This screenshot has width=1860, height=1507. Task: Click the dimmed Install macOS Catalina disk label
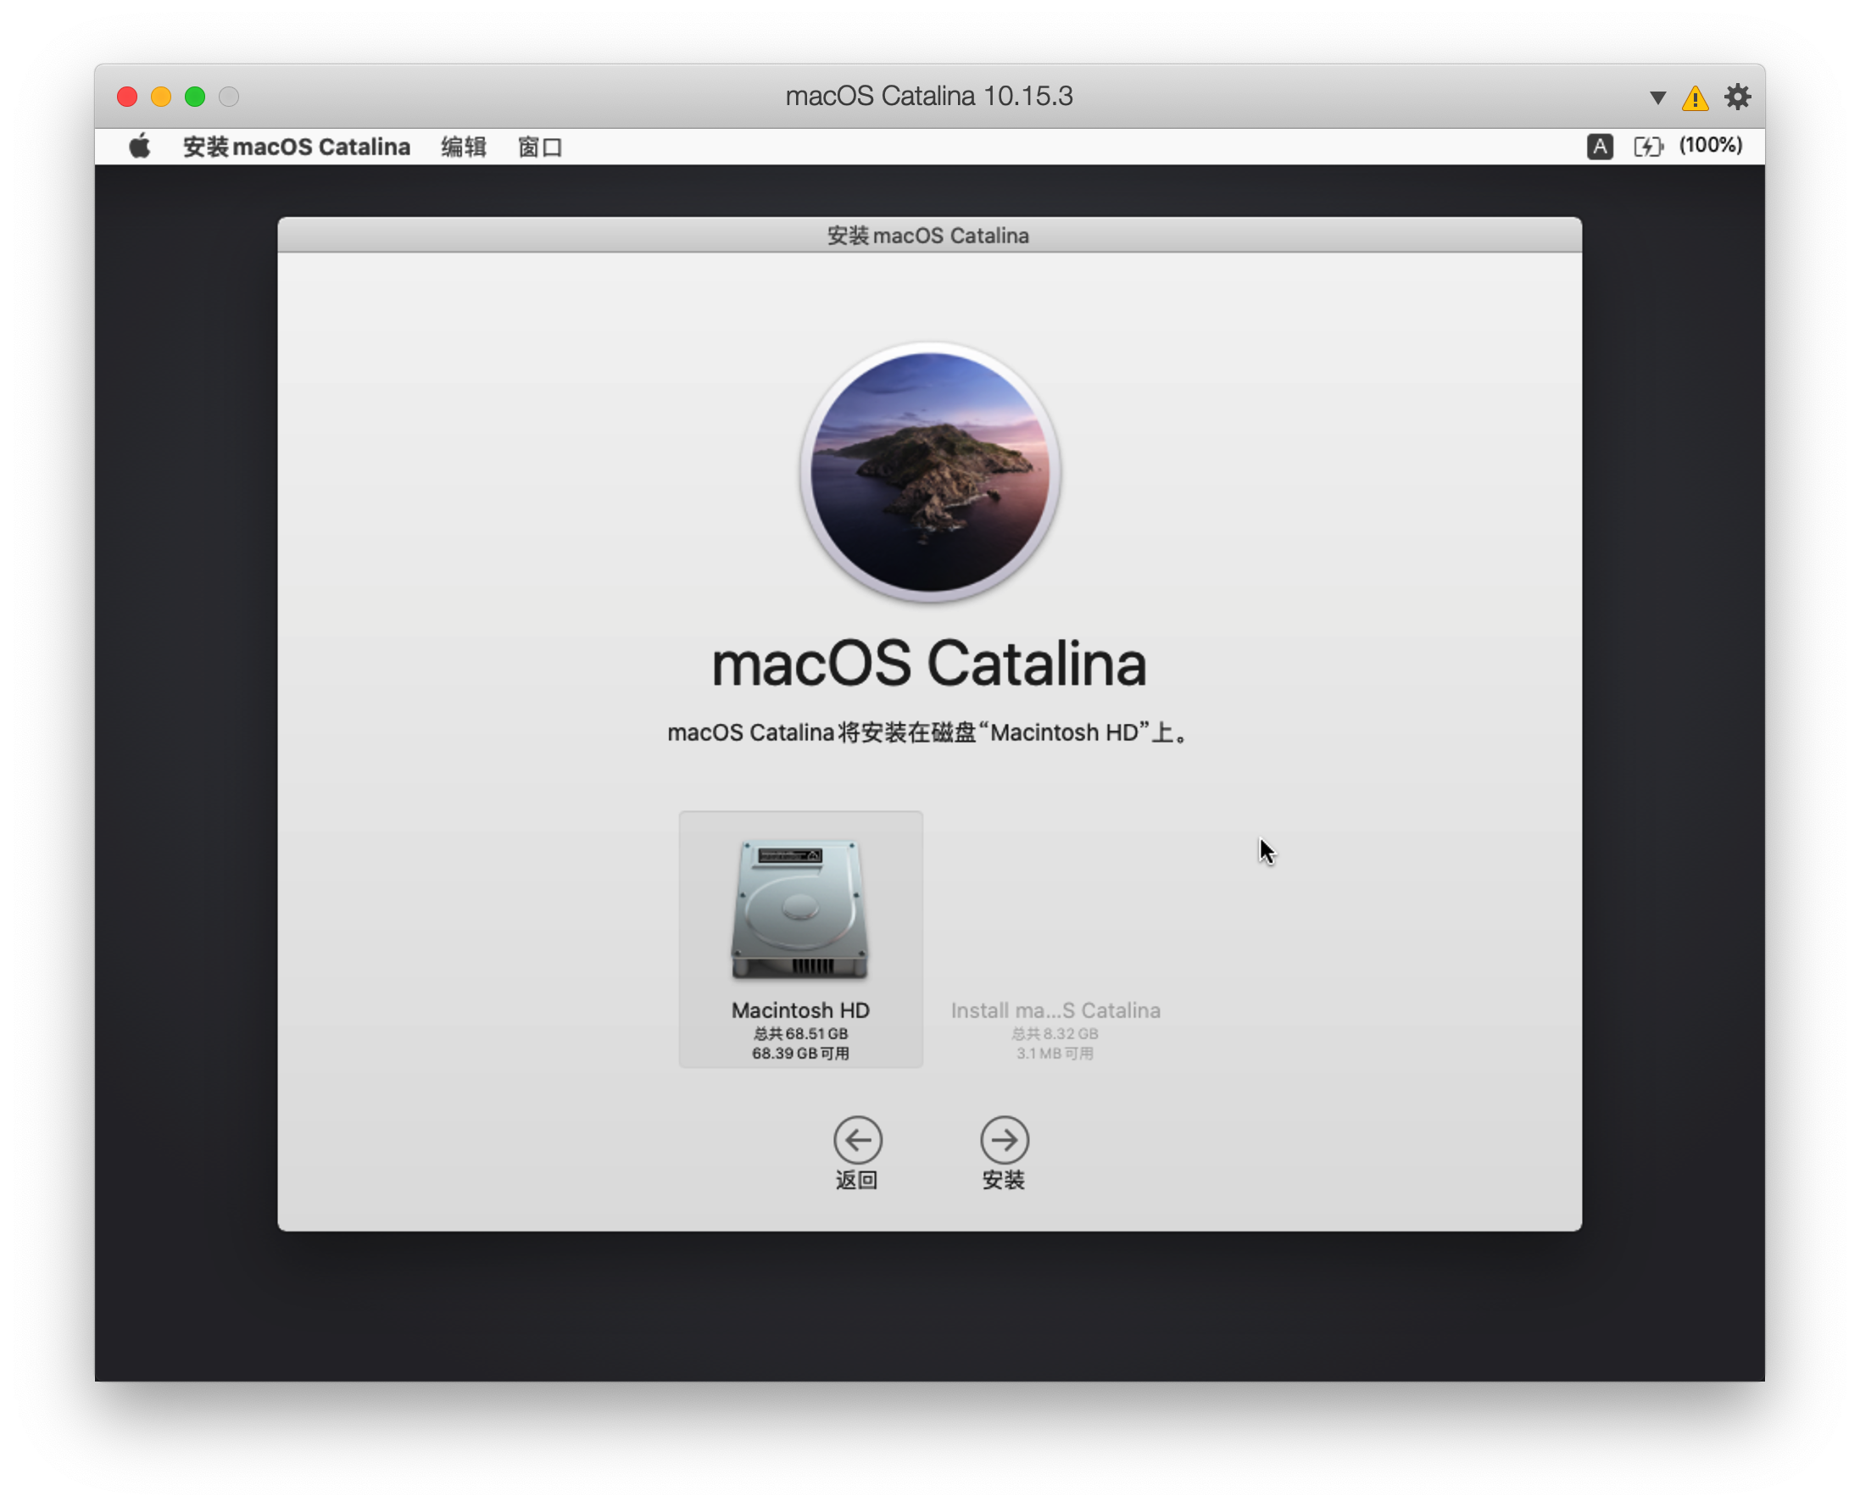1055,1010
